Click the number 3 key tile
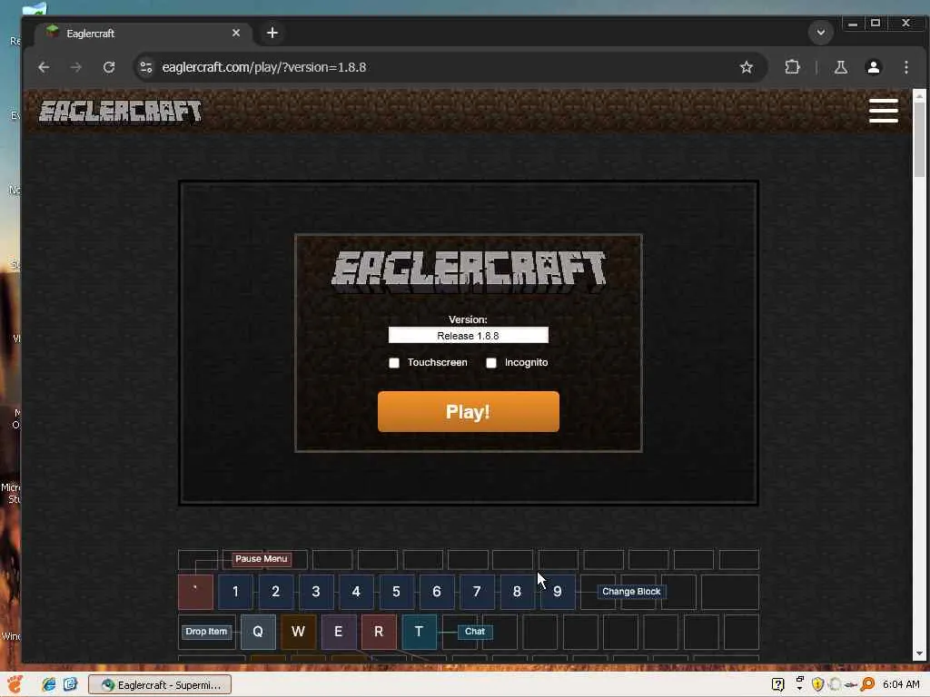The image size is (930, 697). (316, 592)
